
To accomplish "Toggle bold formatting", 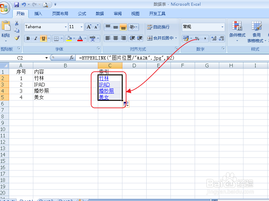I will click(x=28, y=39).
